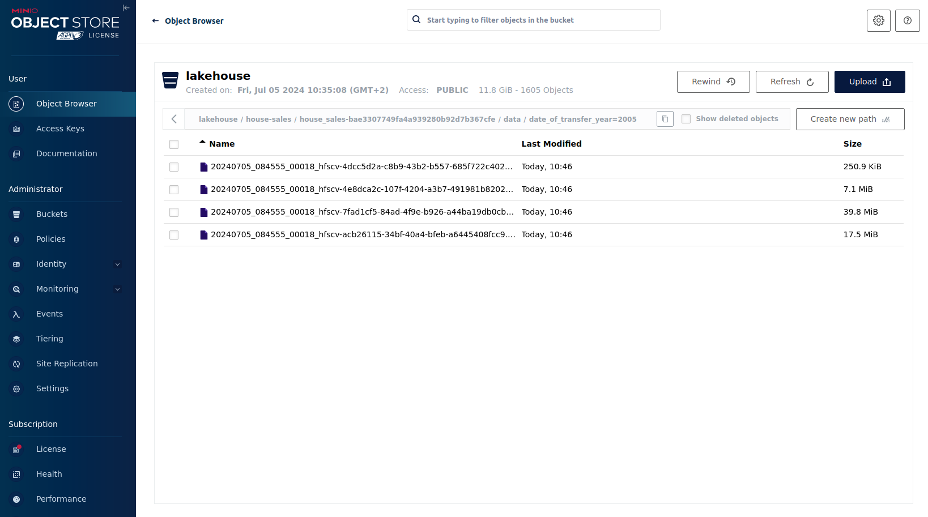Click the back arrow beside Object Browser
Screen dimensions: 928x517
(x=155, y=21)
